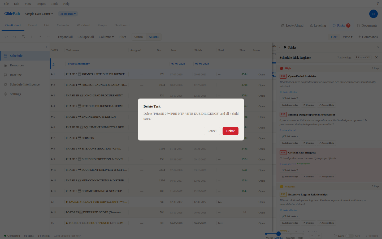382x239 pixels.
Task: Open the Look-Ahead view
Action: pyautogui.click(x=292, y=25)
